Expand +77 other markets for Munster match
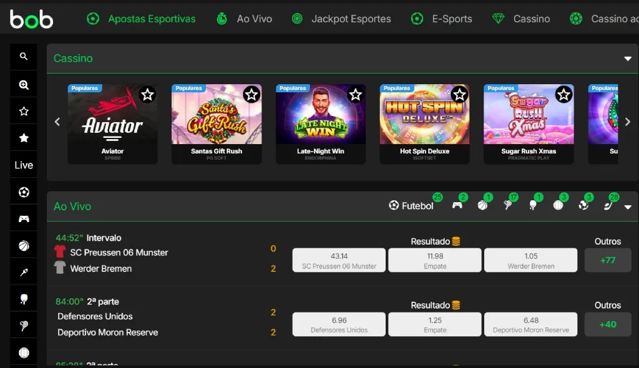This screenshot has height=368, width=639. click(x=608, y=260)
